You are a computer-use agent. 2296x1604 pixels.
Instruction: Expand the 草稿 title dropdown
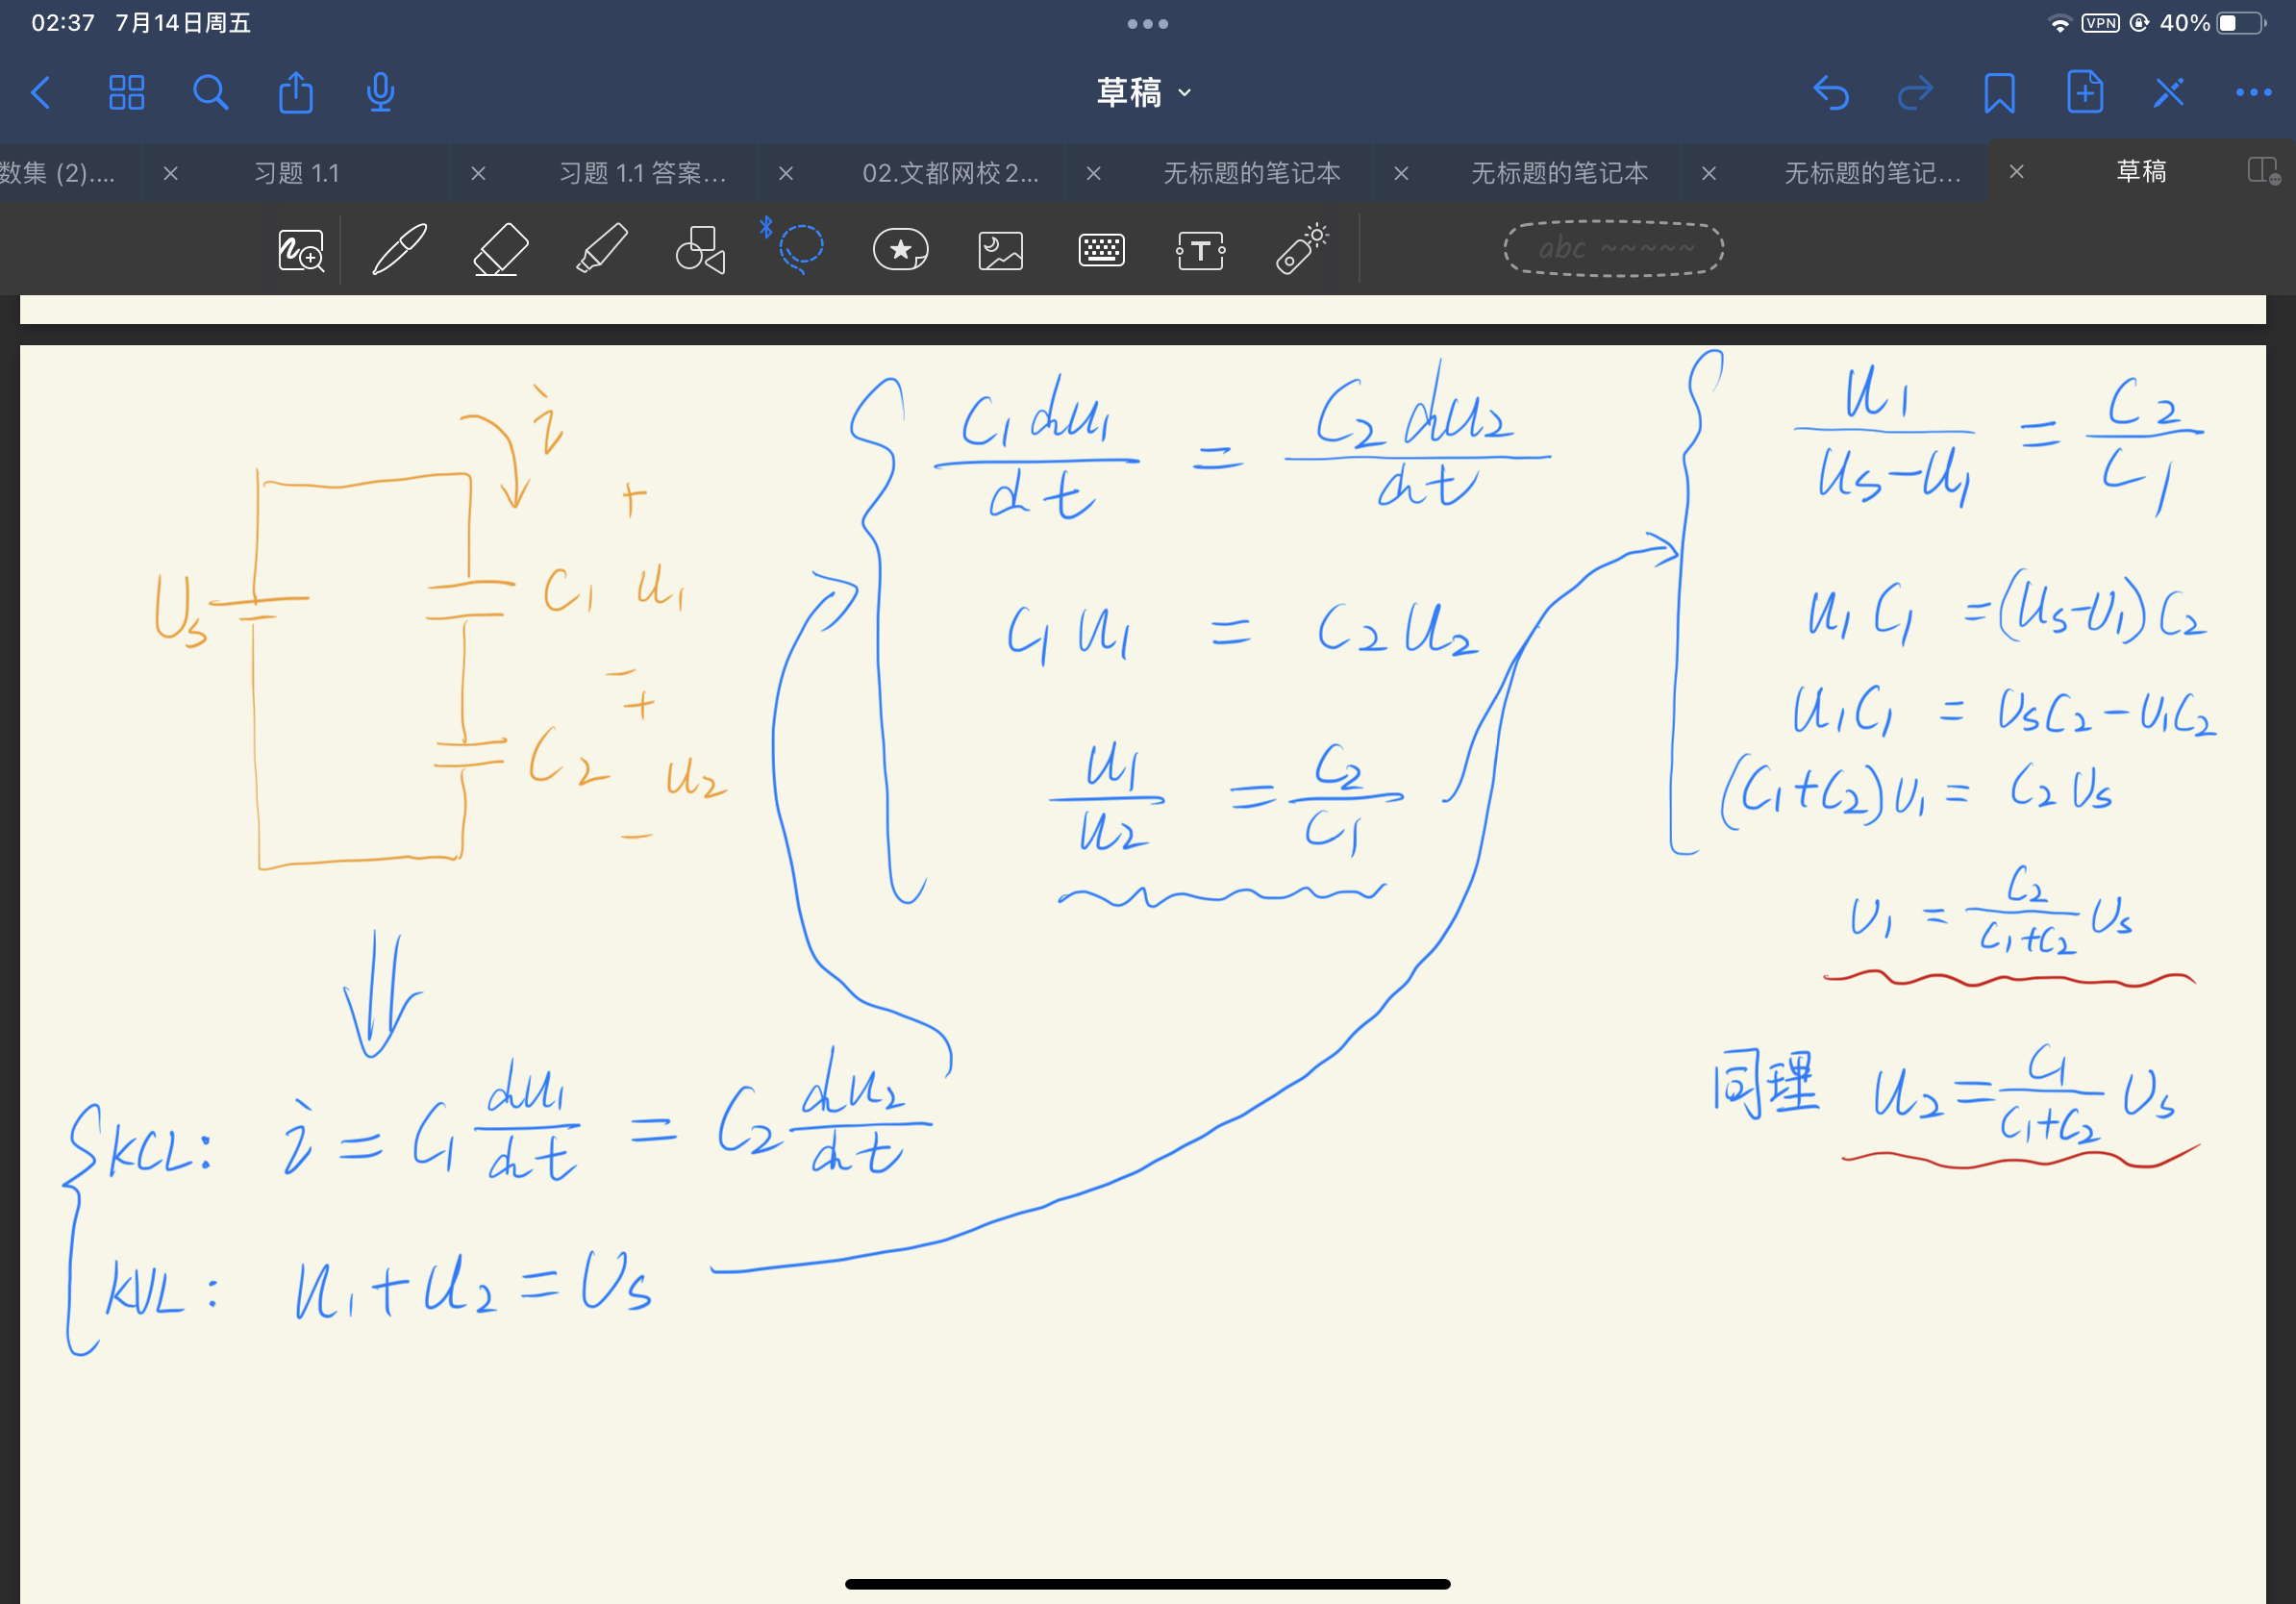1144,93
